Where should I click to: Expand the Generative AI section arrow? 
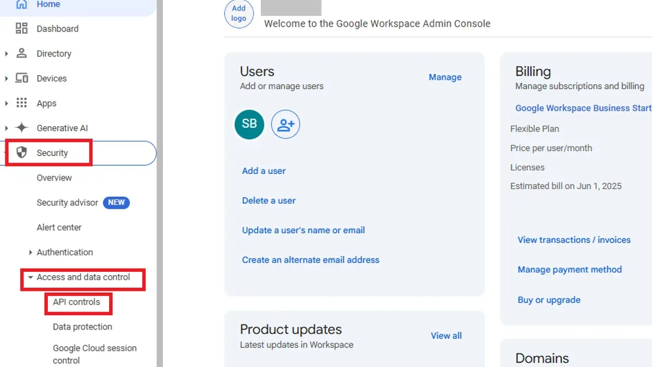tap(7, 128)
